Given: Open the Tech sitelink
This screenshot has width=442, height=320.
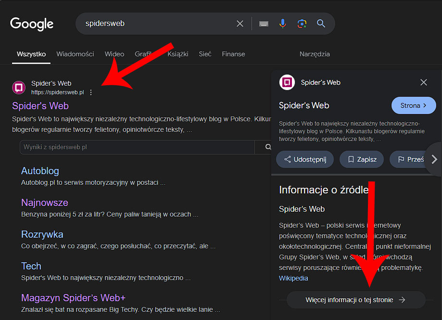Looking at the screenshot, I should [31, 266].
